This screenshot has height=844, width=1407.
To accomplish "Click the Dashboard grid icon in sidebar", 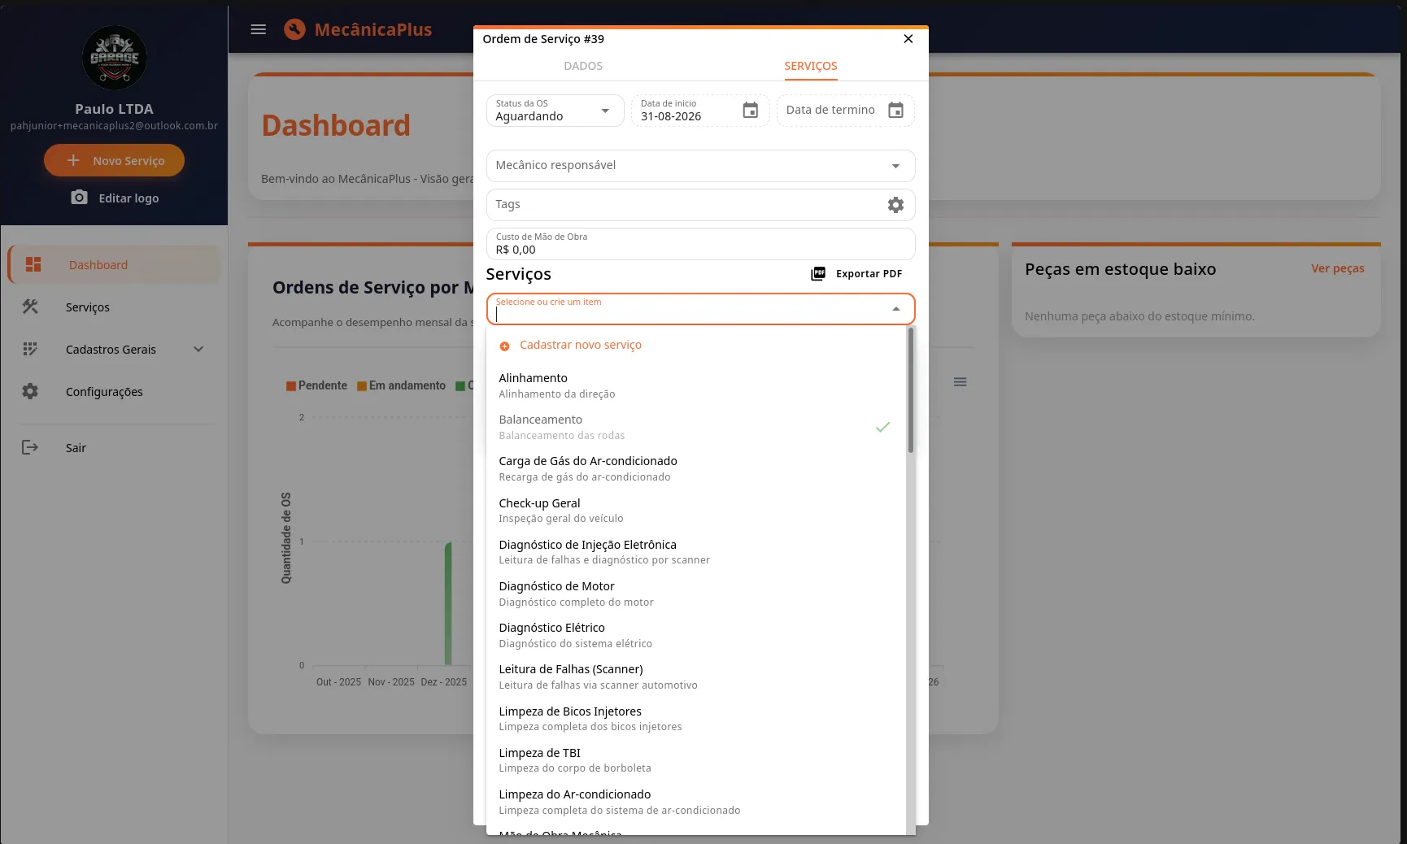I will (x=33, y=264).
